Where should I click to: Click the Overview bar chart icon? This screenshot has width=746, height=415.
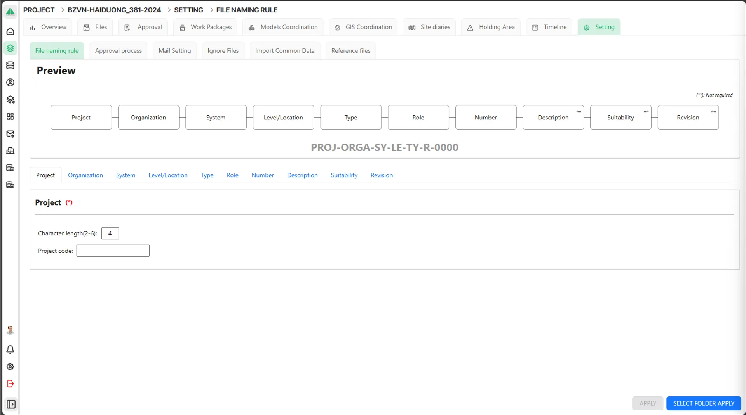33,27
